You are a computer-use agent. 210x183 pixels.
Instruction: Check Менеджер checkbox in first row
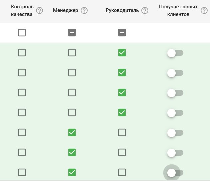(x=72, y=53)
